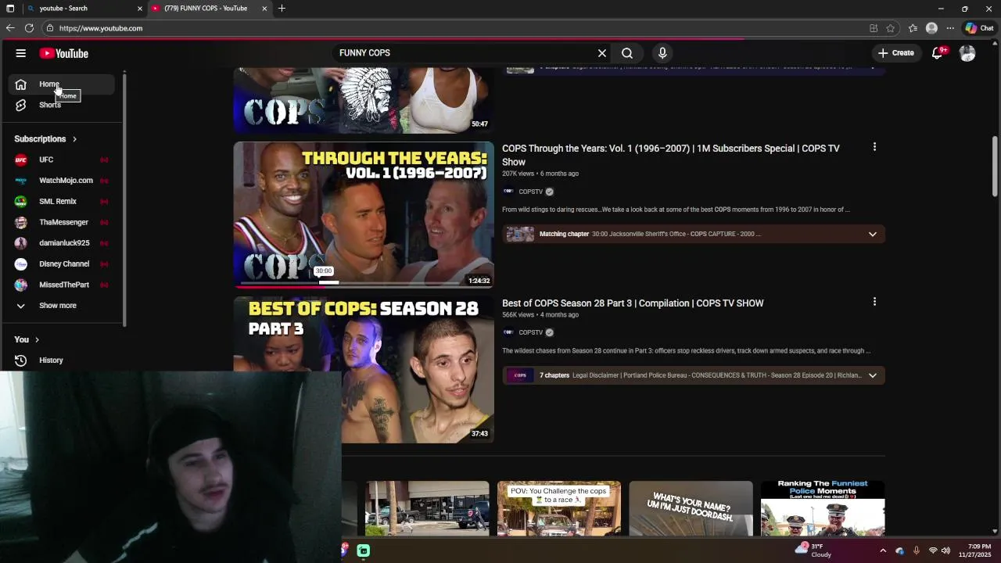Open Ranking the Funniest Police Moments short

coord(823,508)
